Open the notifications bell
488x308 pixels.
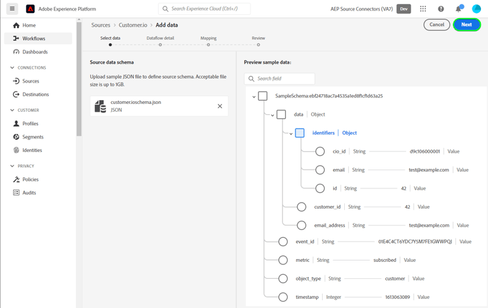459,8
